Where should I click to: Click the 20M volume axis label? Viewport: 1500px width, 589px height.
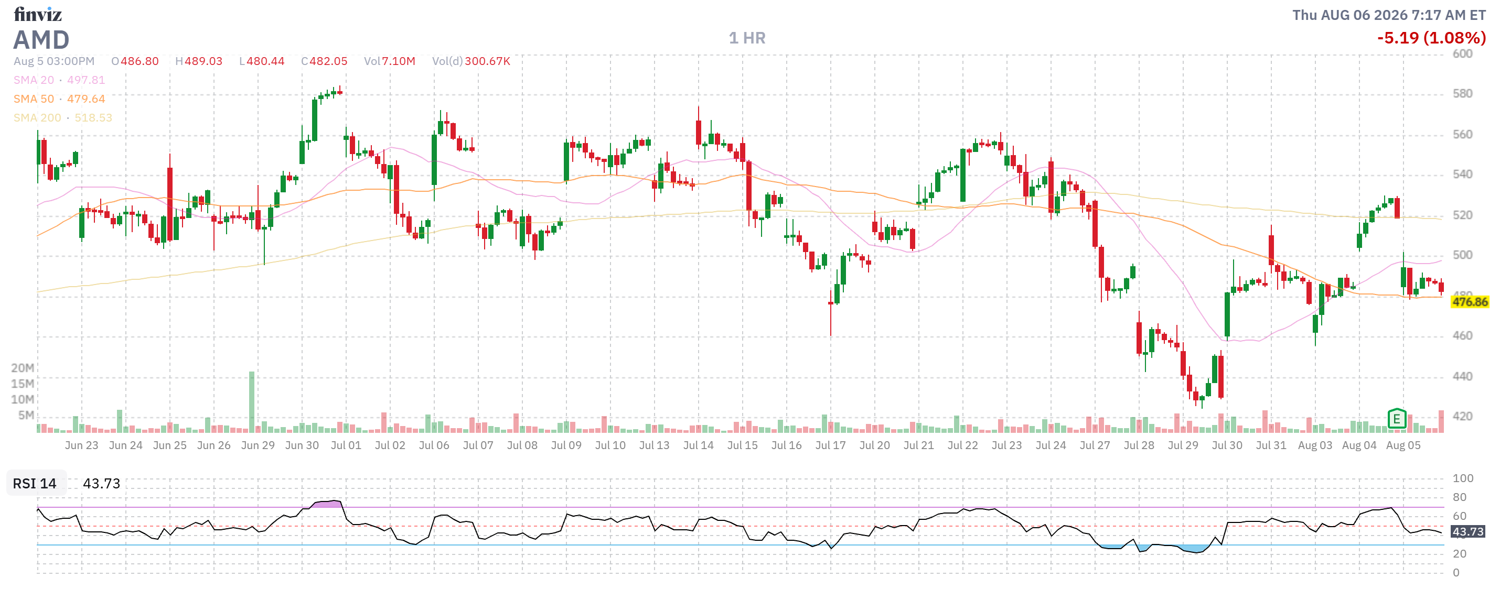(23, 368)
